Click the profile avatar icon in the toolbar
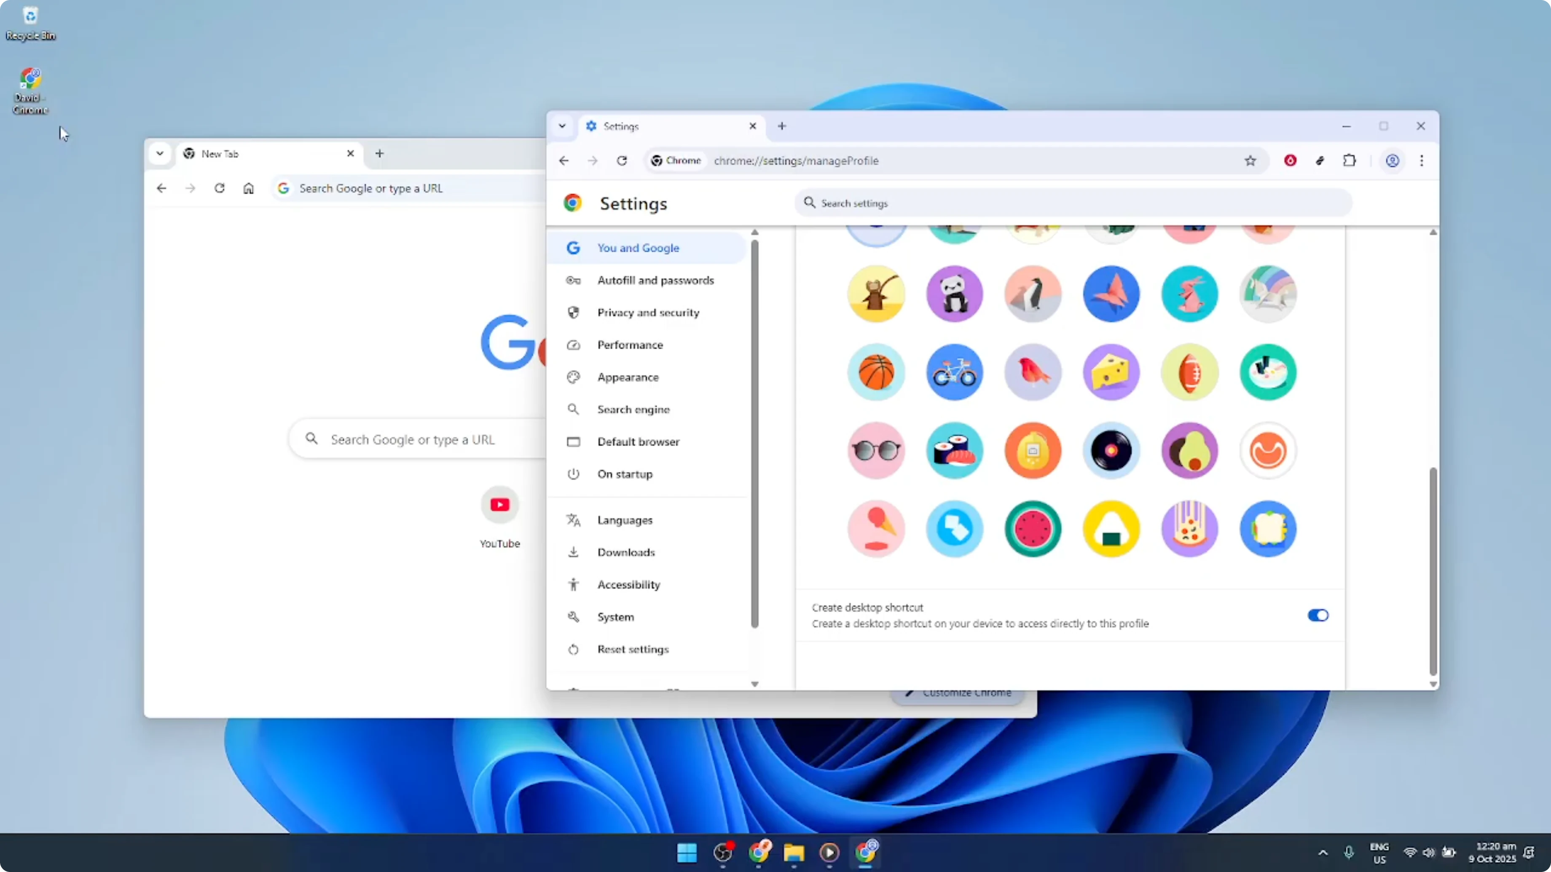This screenshot has height=872, width=1551. coord(1392,160)
